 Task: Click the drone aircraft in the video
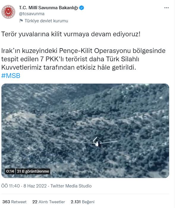tap(97, 142)
